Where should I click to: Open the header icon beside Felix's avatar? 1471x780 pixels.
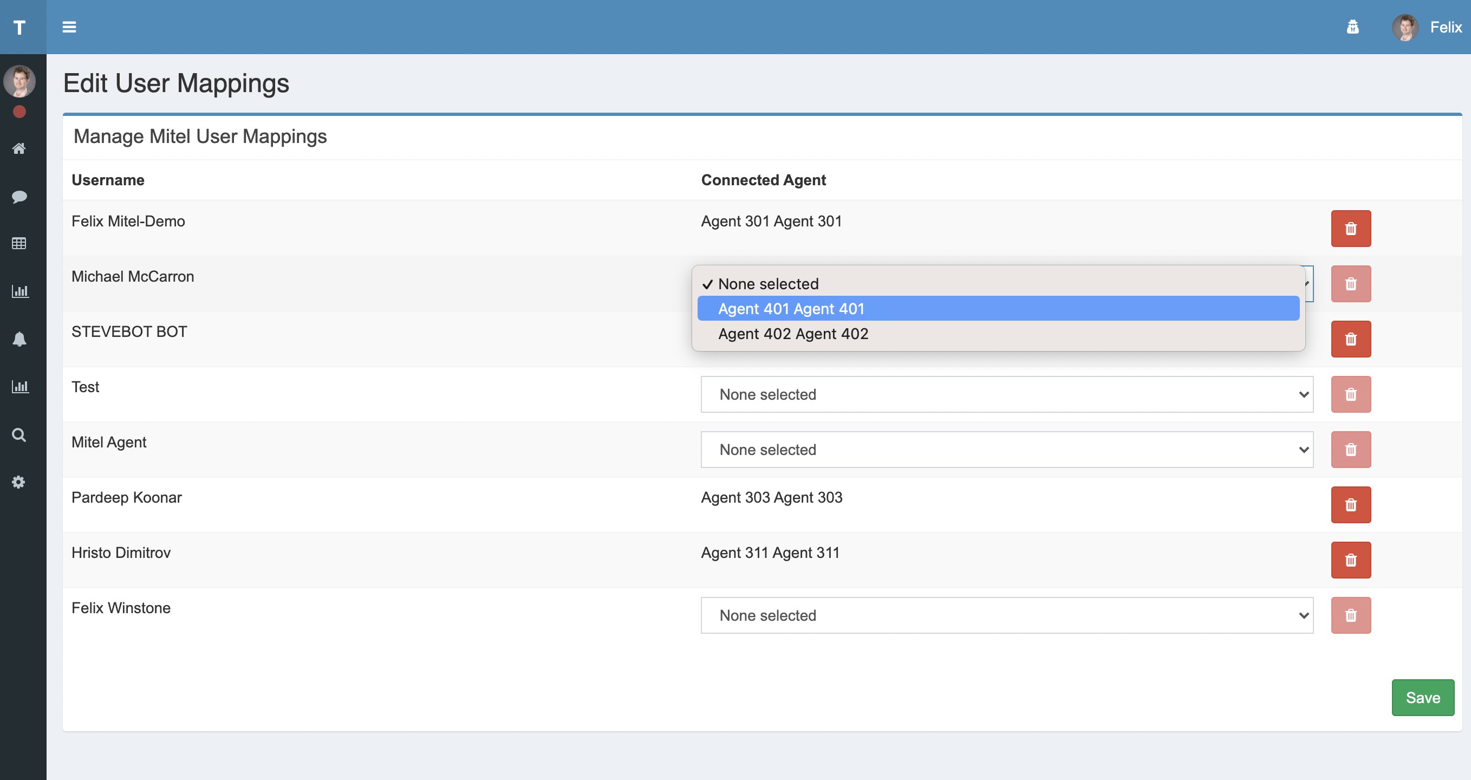1352,27
